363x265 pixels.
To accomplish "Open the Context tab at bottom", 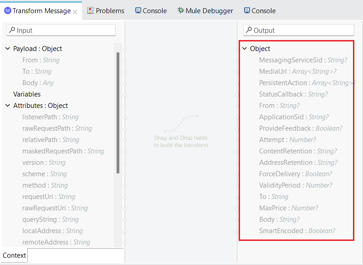I will 15,255.
